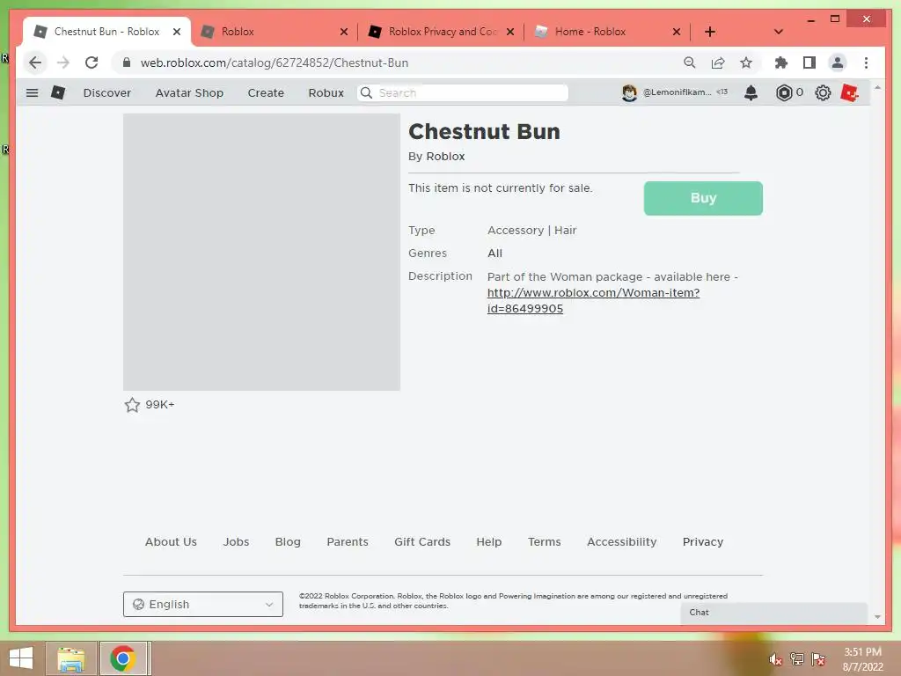This screenshot has height=676, width=901.
Task: Click the browser forward arrow
Action: 63,62
